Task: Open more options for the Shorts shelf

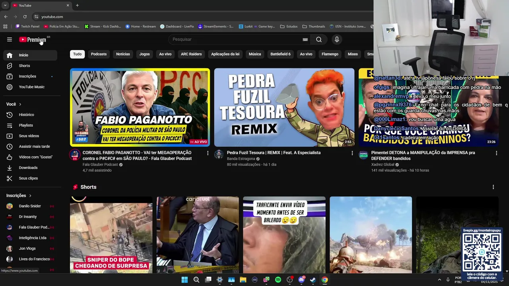Action: coord(493,187)
